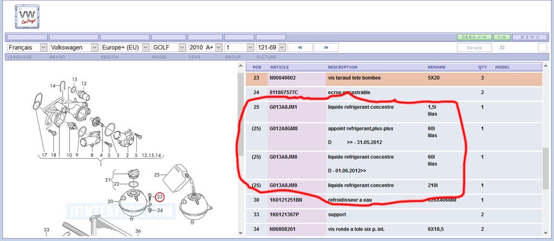This screenshot has width=554, height=241.
Task: Open the DEMO-VIN button
Action: click(474, 37)
